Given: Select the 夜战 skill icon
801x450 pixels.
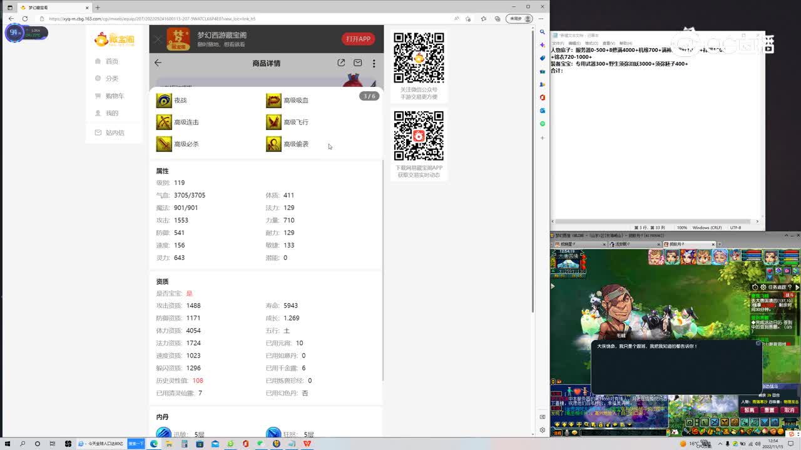Looking at the screenshot, I should click(x=164, y=101).
